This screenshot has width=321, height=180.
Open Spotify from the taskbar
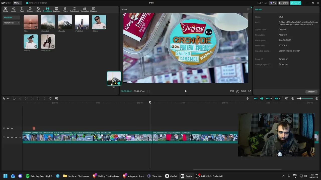[40, 176]
